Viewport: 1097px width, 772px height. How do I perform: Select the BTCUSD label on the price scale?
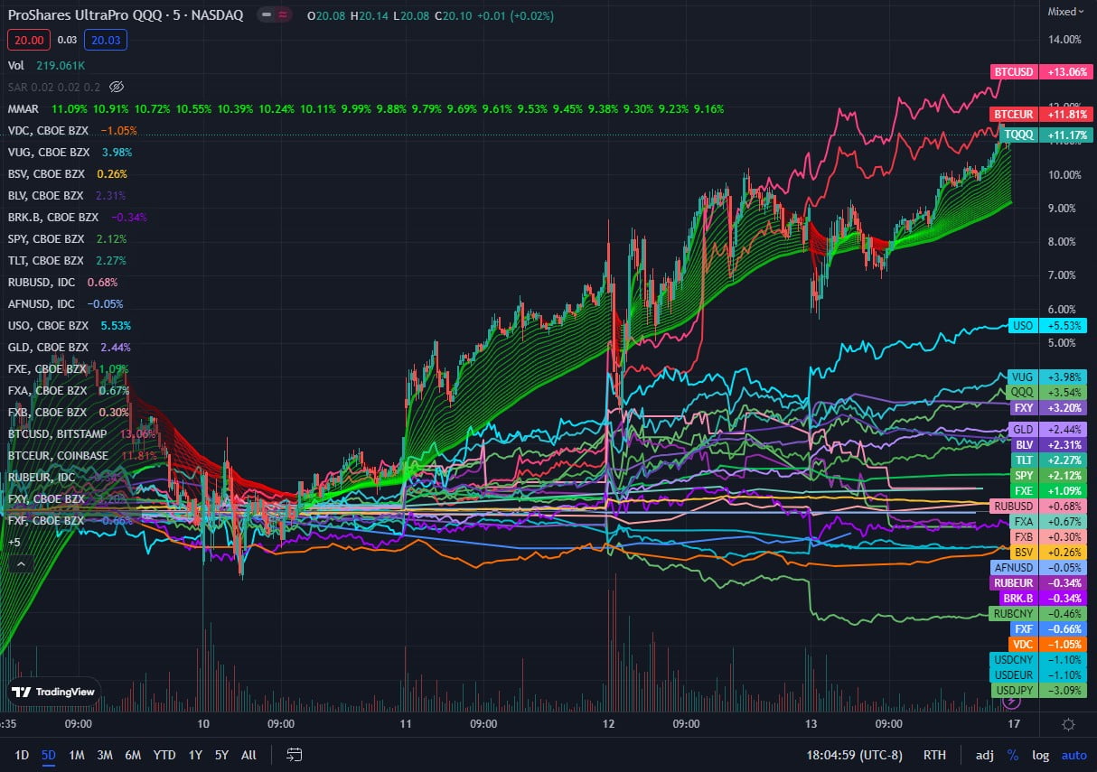[x=1013, y=71]
